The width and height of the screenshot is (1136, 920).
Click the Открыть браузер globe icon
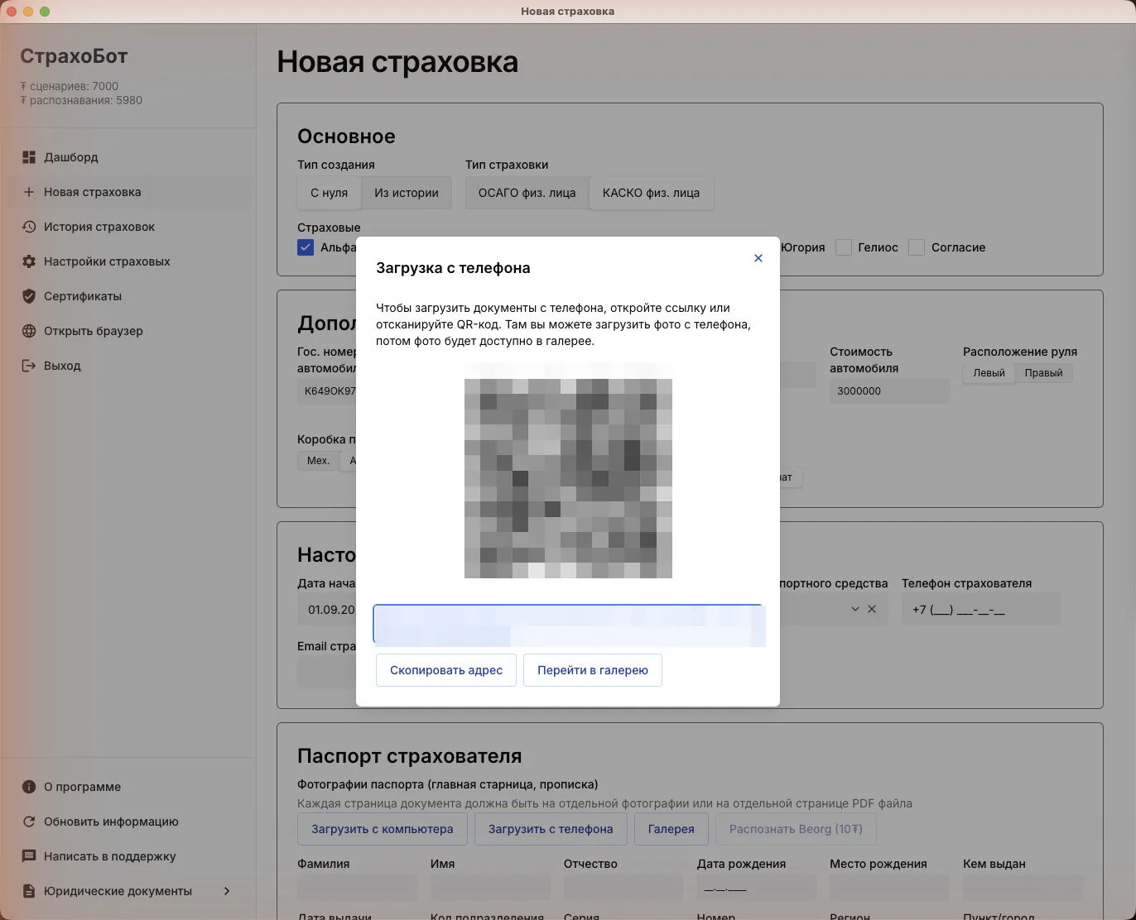pyautogui.click(x=29, y=331)
